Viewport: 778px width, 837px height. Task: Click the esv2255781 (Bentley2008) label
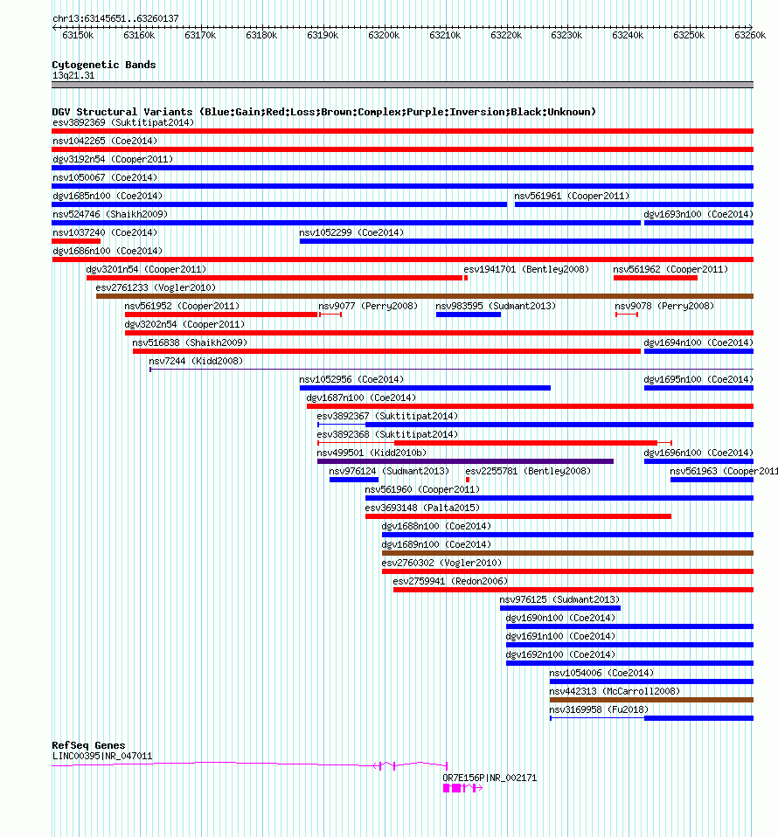click(x=528, y=471)
